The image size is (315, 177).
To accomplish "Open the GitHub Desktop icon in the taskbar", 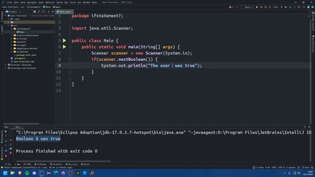I will (63, 173).
